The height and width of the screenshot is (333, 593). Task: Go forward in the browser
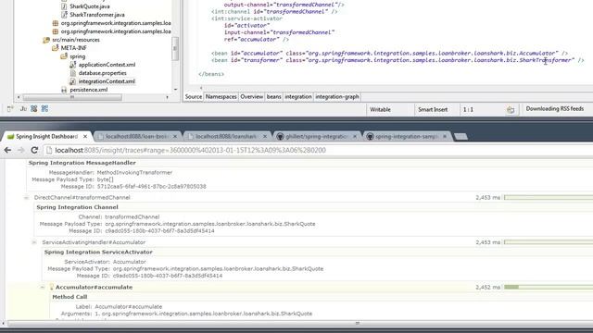(x=20, y=150)
